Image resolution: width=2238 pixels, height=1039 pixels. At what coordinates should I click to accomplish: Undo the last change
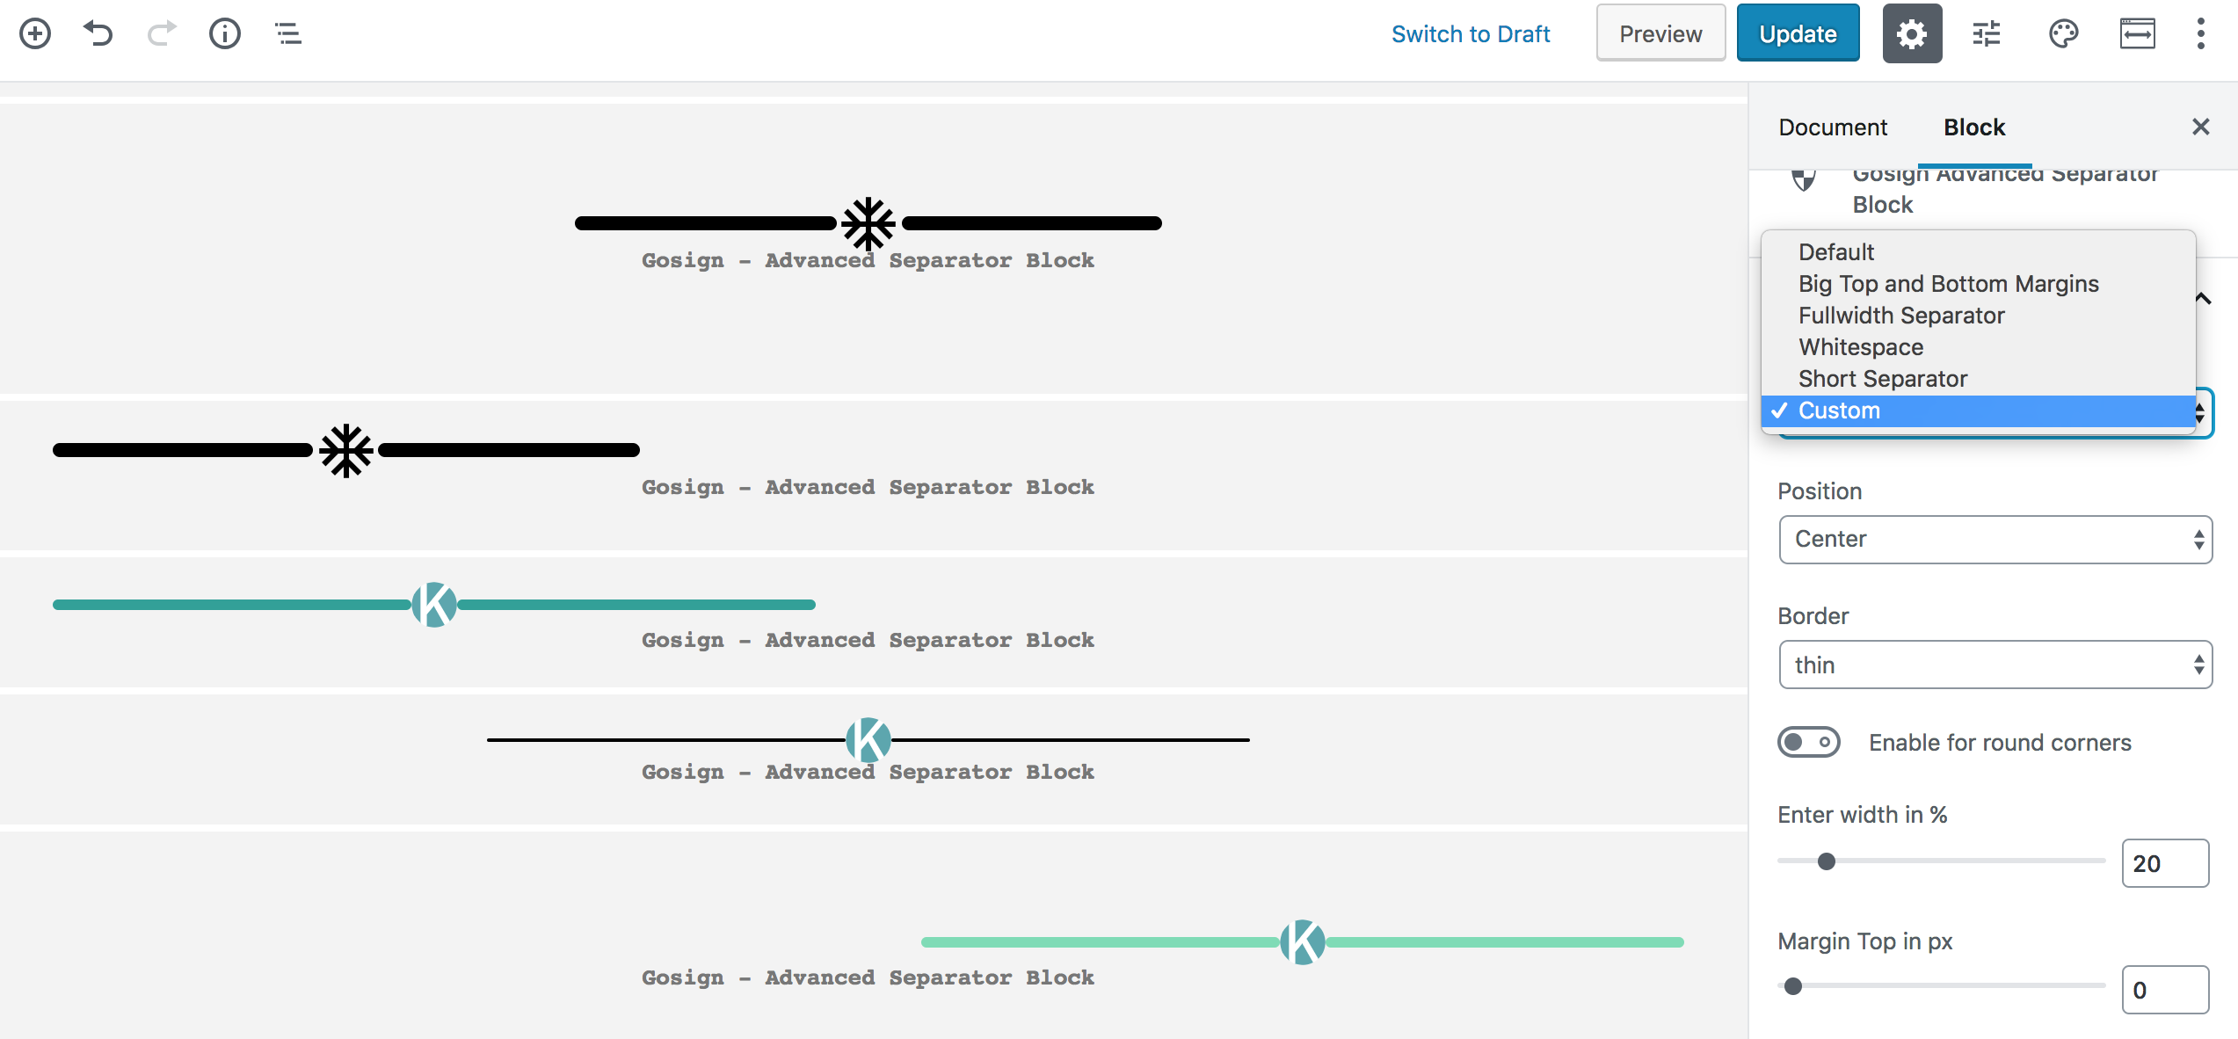pyautogui.click(x=98, y=34)
